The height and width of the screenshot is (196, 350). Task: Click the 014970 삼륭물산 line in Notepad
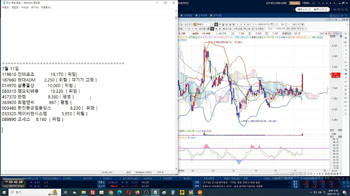coord(38,85)
